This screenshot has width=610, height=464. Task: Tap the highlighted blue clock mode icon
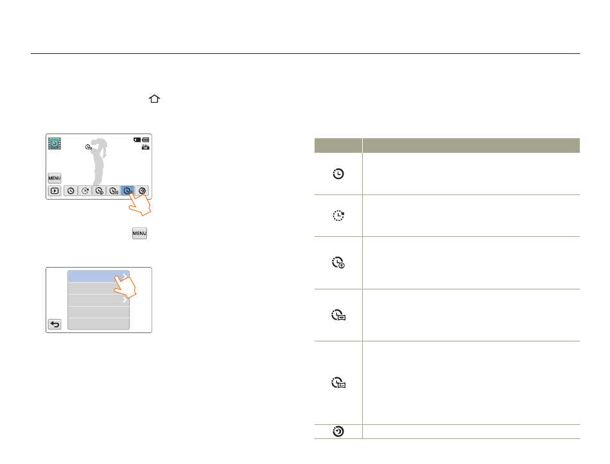click(x=128, y=191)
